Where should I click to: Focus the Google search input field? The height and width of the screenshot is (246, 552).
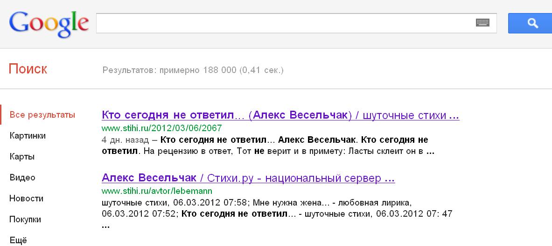click(x=285, y=23)
